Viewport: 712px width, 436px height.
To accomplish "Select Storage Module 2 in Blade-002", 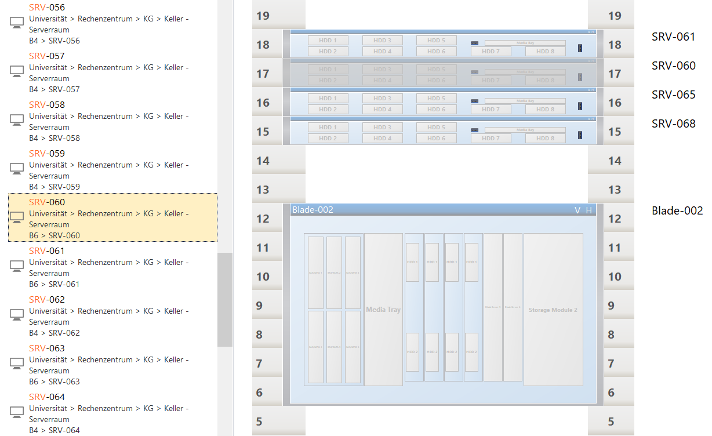I will [553, 310].
